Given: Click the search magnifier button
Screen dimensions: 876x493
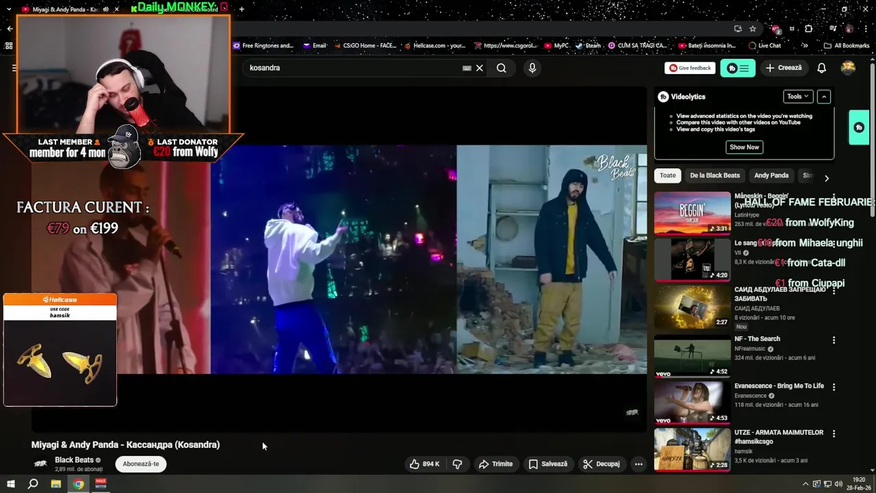Looking at the screenshot, I should click(x=502, y=68).
